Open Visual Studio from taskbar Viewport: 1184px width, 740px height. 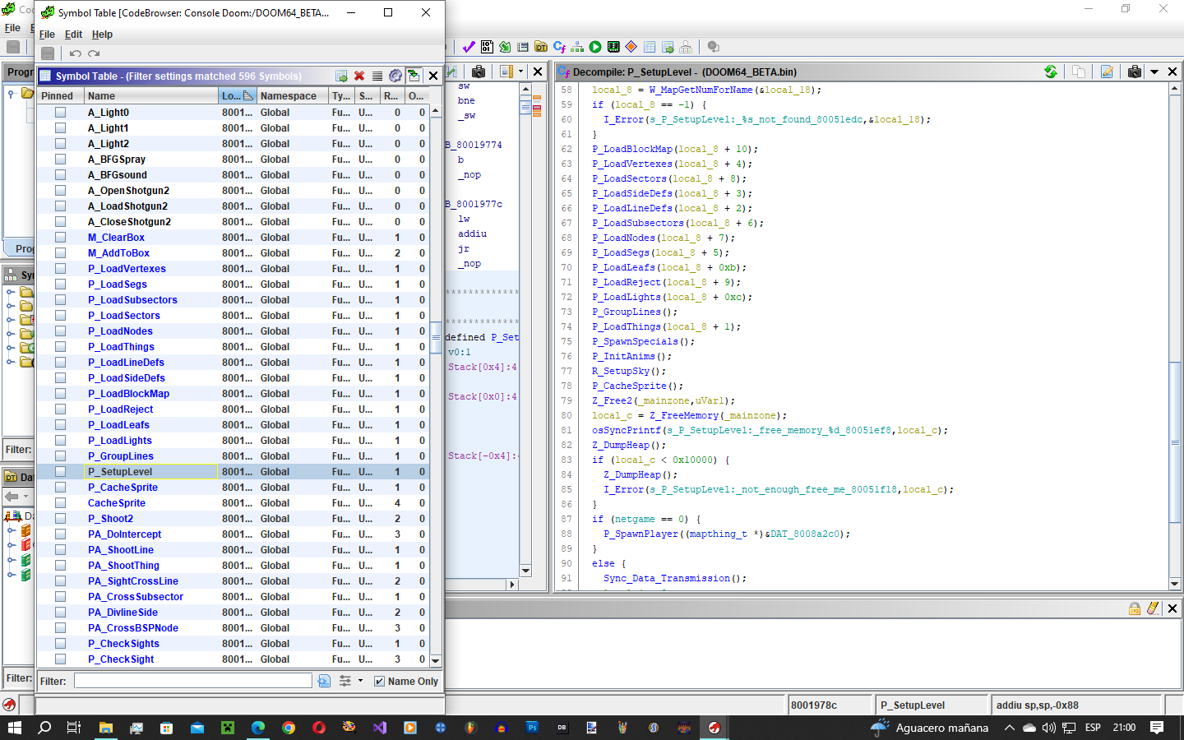(x=379, y=728)
